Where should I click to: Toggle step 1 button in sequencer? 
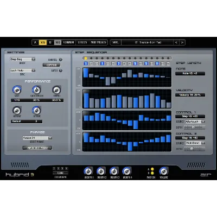86,63
